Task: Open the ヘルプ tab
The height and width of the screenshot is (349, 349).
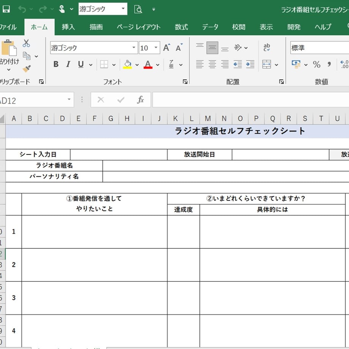Action: pyautogui.click(x=323, y=27)
